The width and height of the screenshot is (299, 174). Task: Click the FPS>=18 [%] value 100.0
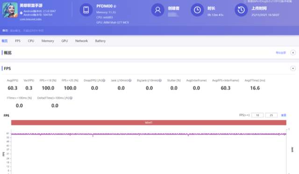[48, 88]
